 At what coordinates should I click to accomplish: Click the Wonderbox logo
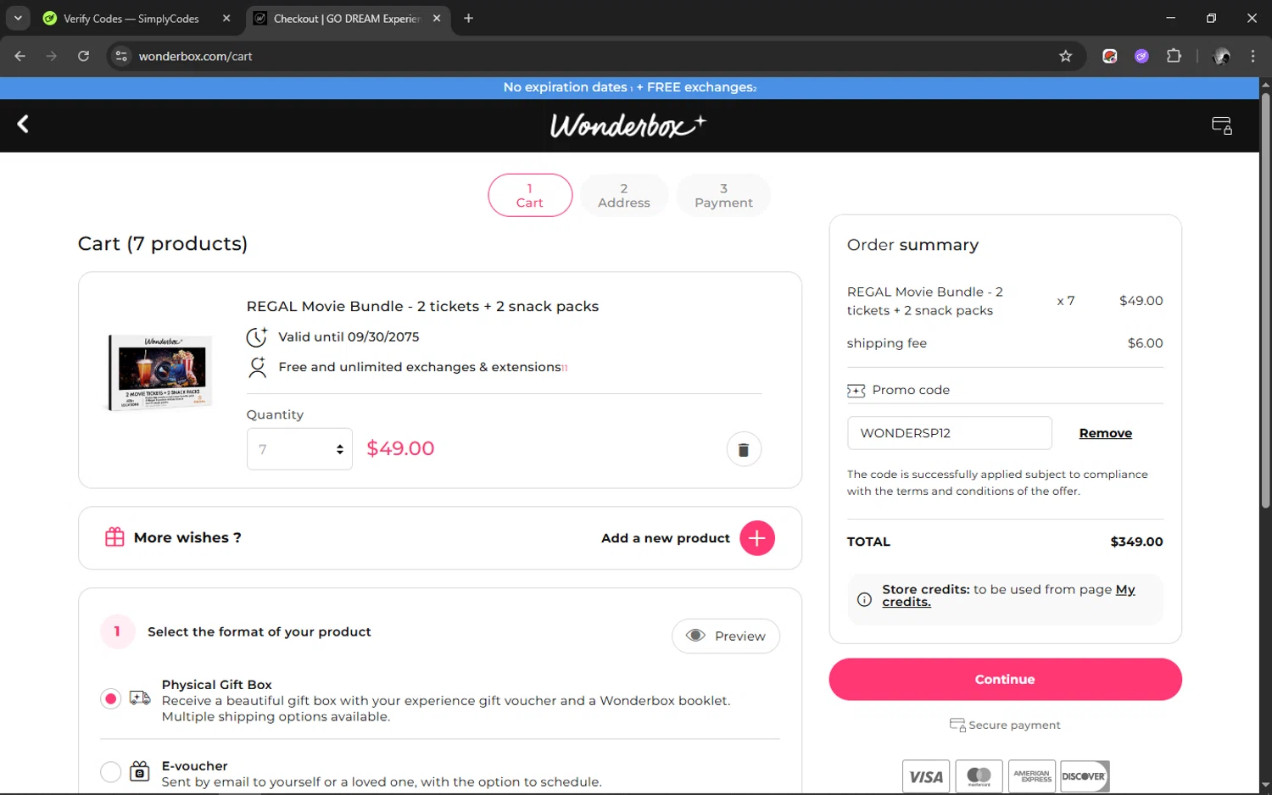(628, 125)
